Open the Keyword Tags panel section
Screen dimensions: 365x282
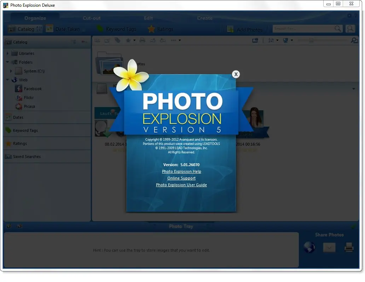coord(47,130)
